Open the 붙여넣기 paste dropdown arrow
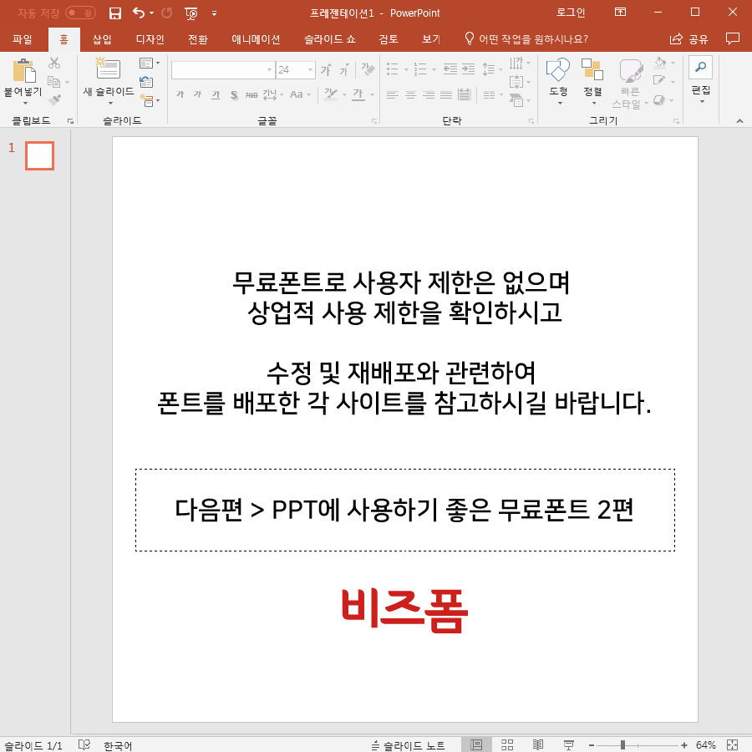752x752 pixels. 27,104
